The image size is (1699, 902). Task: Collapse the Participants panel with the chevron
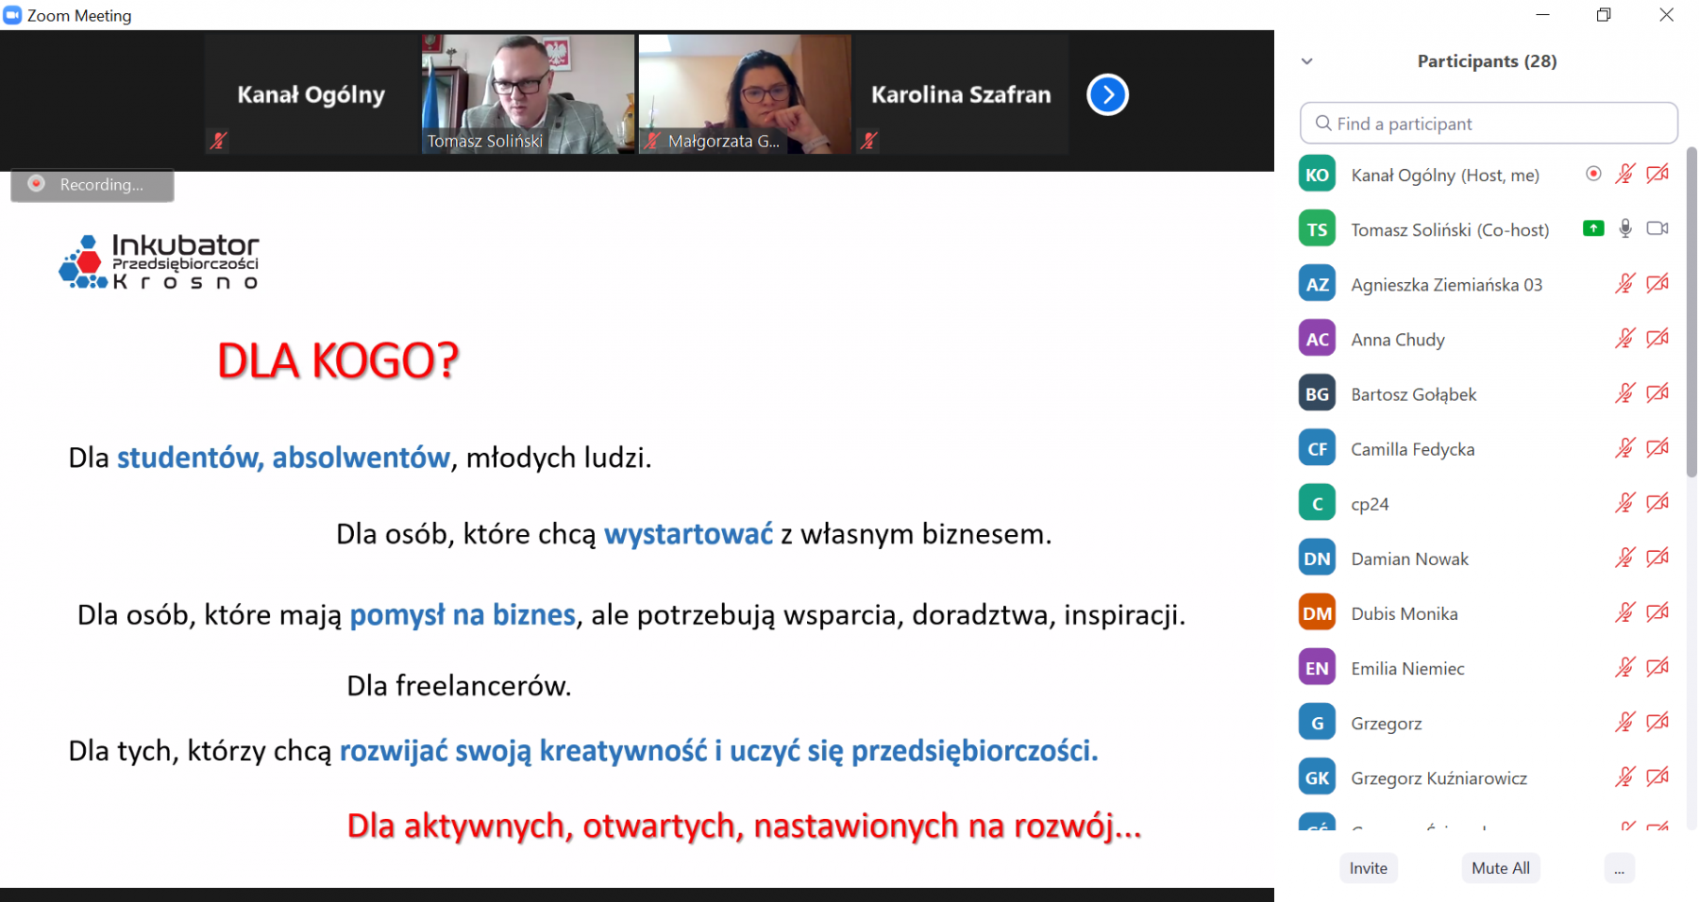[x=1307, y=61]
